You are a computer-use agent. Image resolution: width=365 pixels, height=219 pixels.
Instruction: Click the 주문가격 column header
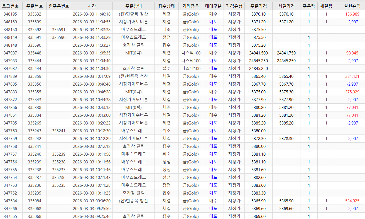click(258, 6)
